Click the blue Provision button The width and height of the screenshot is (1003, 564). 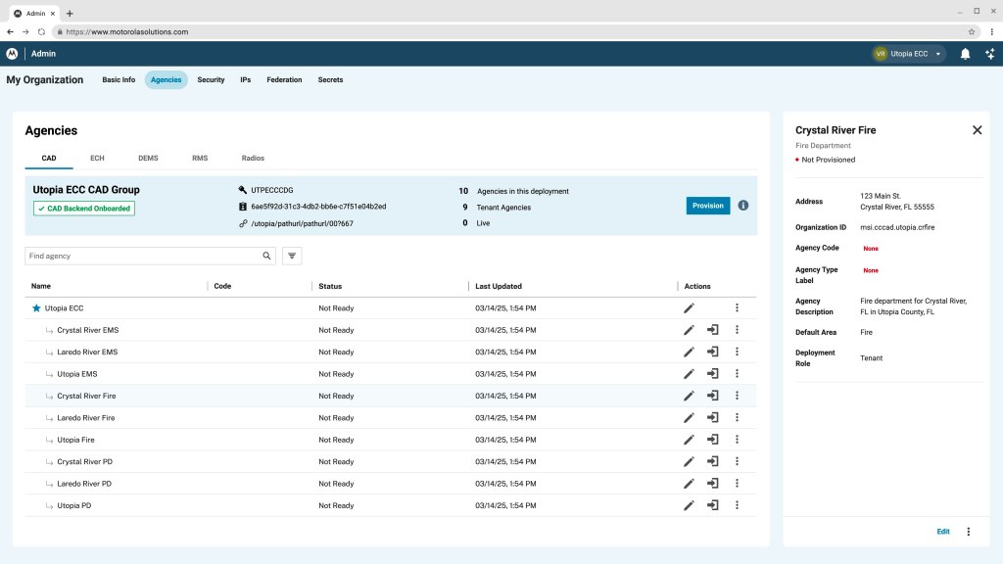pyautogui.click(x=707, y=206)
